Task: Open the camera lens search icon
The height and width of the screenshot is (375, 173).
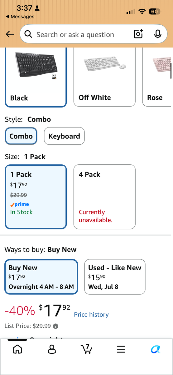Action: [x=138, y=34]
